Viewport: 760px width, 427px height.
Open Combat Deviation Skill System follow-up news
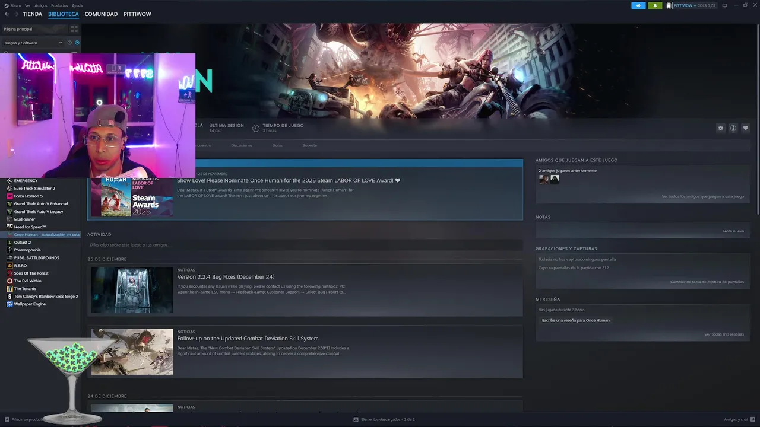coord(248,339)
